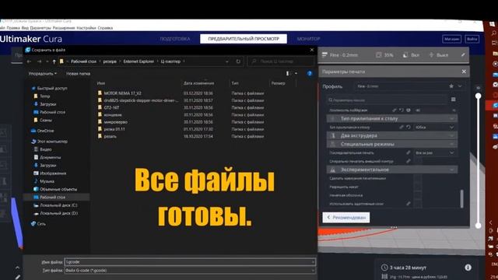The width and height of the screenshot is (498, 280).
Task: Open the Справка menu
Action: click(105, 28)
